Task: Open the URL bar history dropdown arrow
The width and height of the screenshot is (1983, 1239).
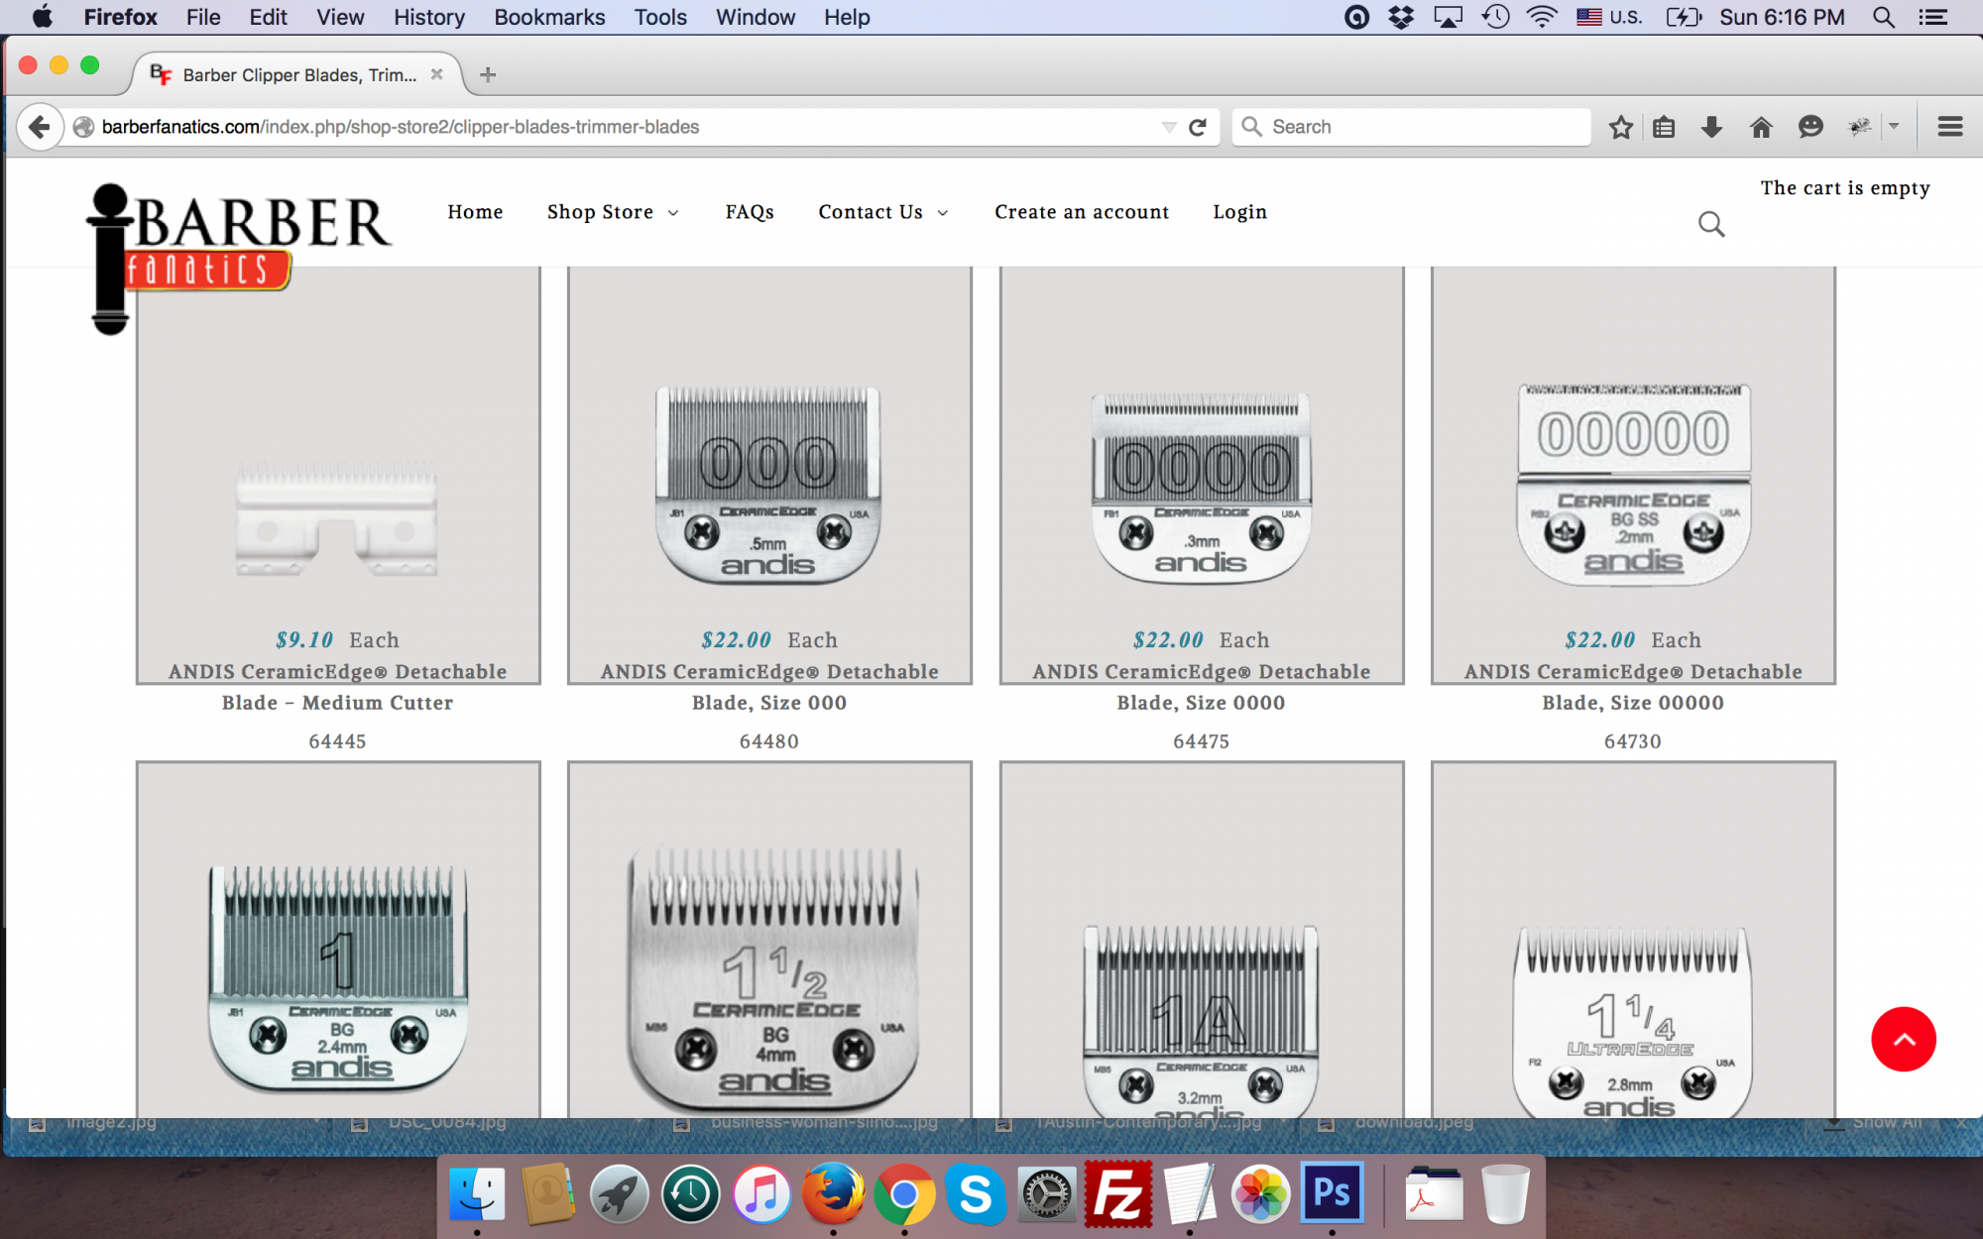Action: (x=1169, y=127)
